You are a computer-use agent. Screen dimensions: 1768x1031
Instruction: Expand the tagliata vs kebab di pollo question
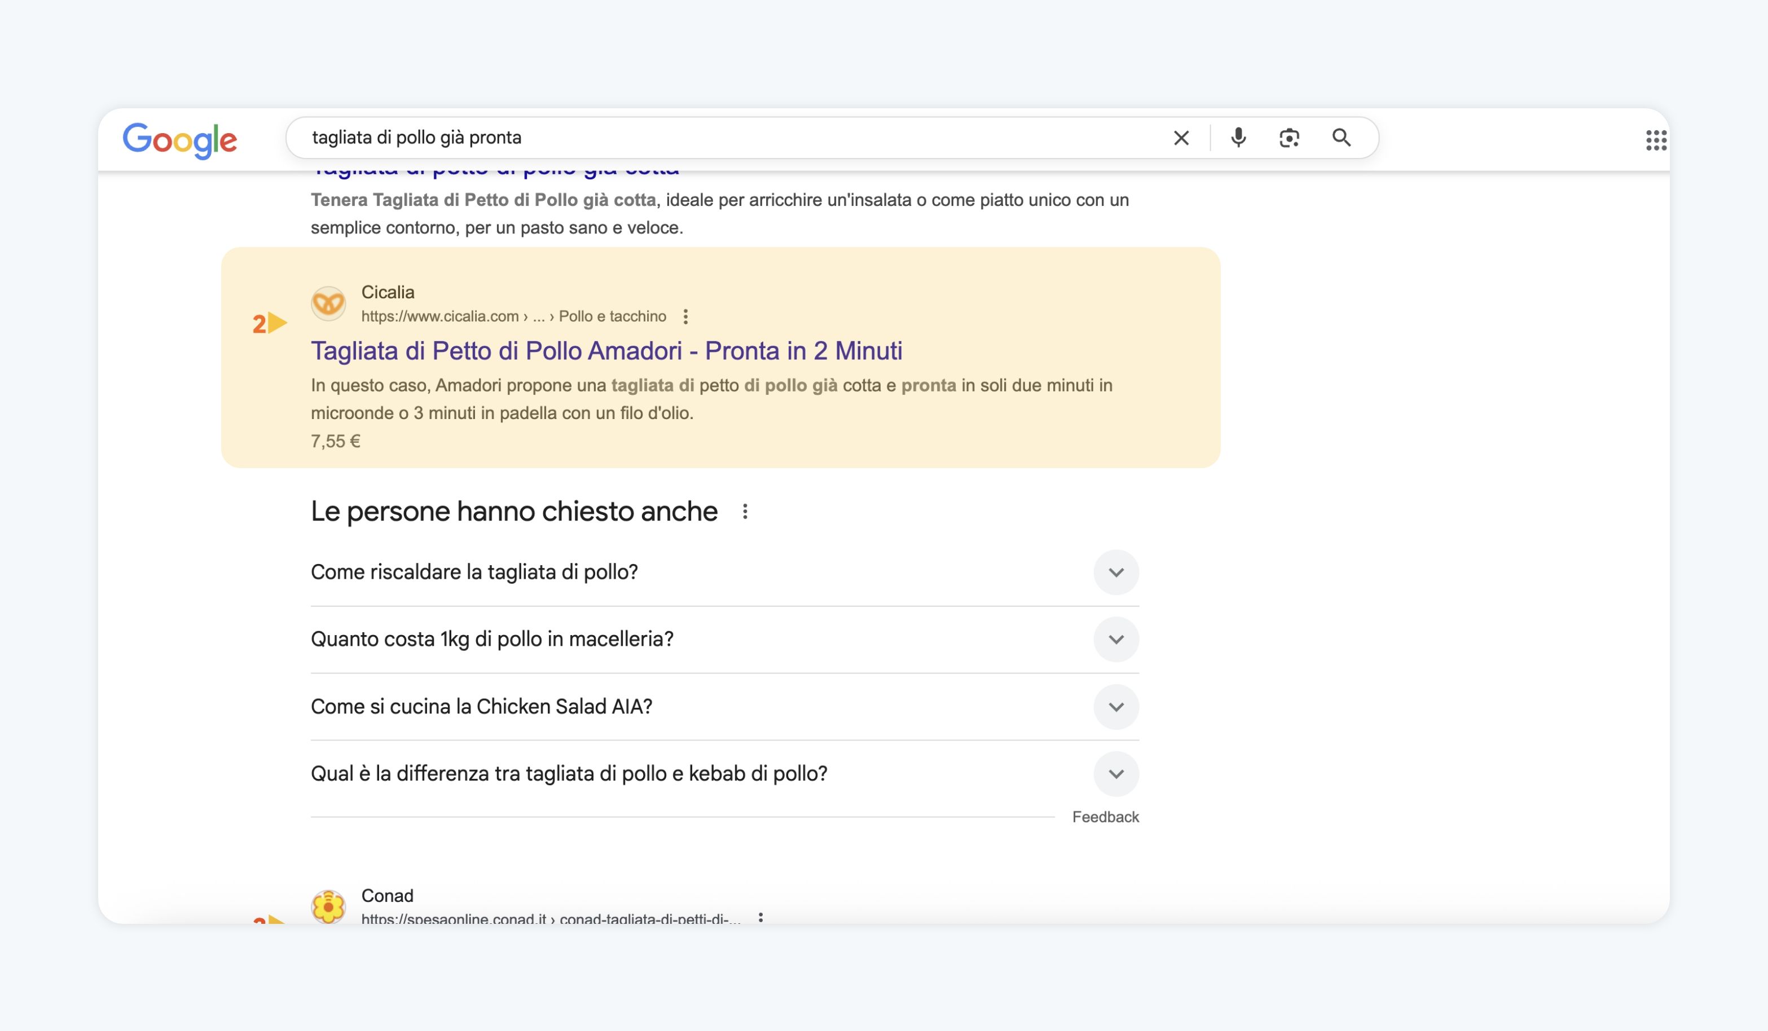tap(725, 774)
